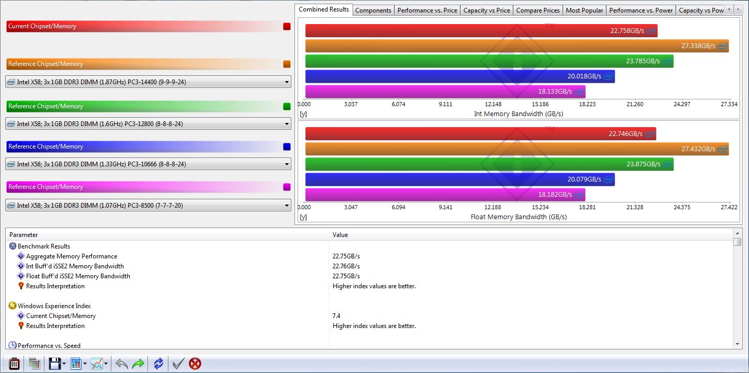Open the Performance vs. Power tab
Image resolution: width=749 pixels, height=373 pixels.
641,10
